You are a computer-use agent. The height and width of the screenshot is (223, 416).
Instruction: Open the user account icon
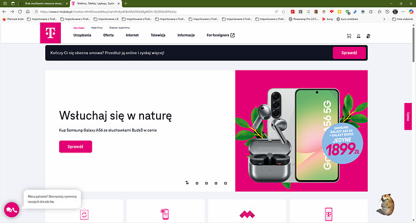pos(359,36)
